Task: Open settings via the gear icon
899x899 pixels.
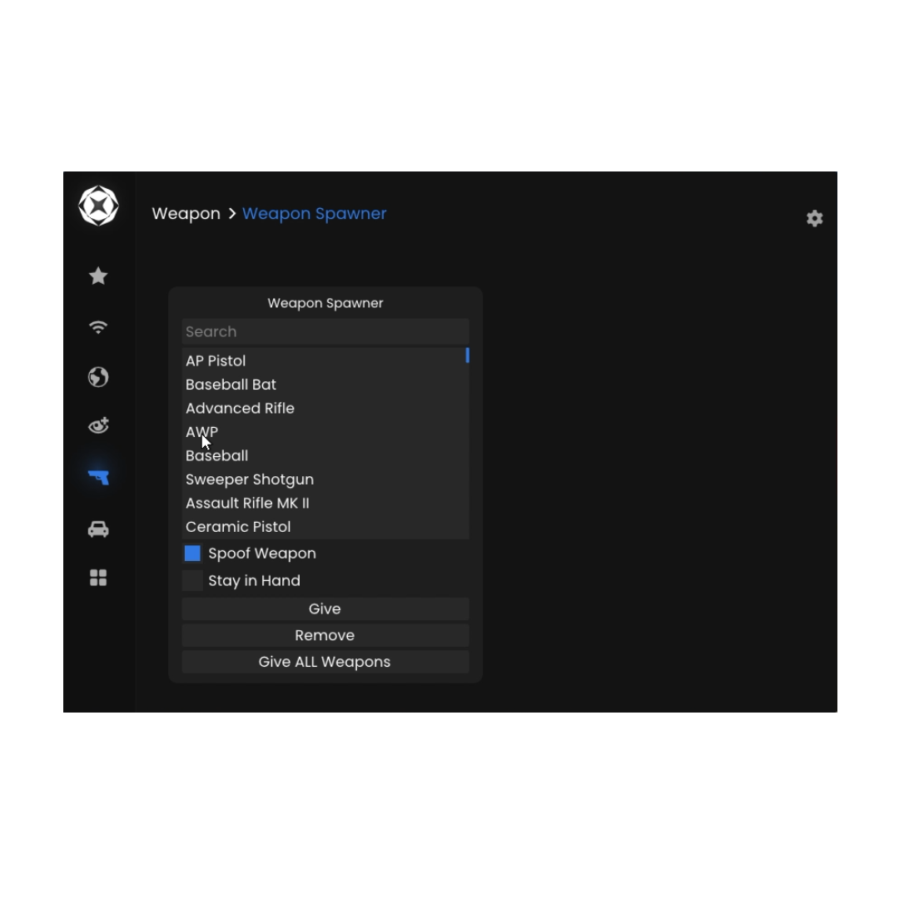Action: click(x=814, y=218)
